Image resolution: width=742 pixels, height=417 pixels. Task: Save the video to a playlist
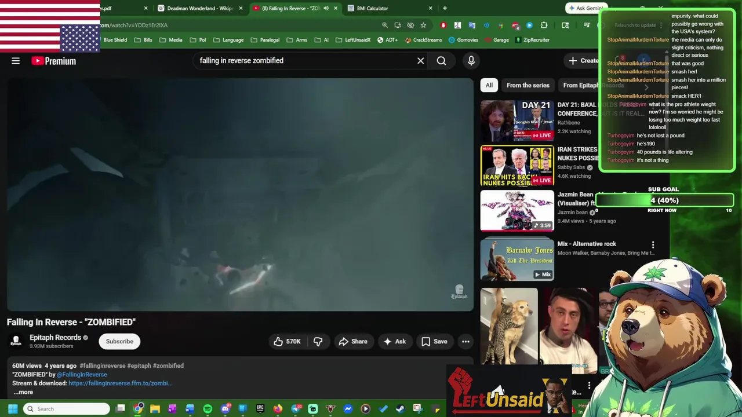(434, 342)
